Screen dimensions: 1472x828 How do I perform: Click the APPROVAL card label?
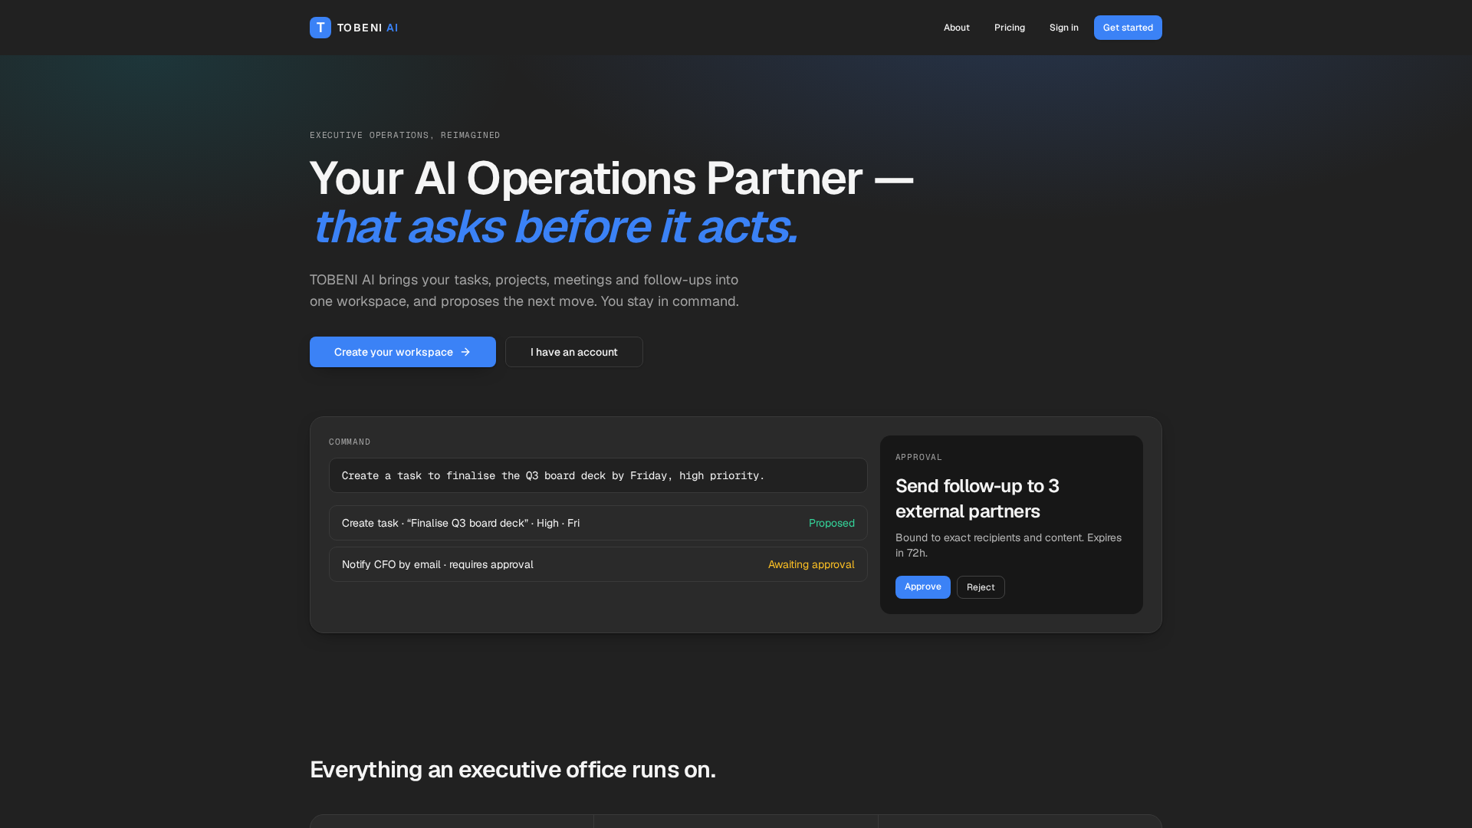click(918, 457)
